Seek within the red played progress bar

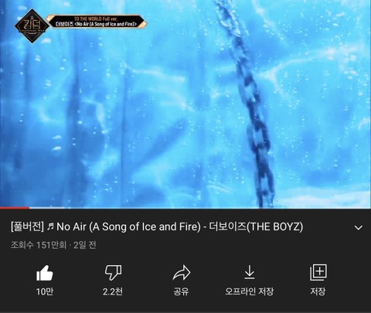click(x=15, y=208)
